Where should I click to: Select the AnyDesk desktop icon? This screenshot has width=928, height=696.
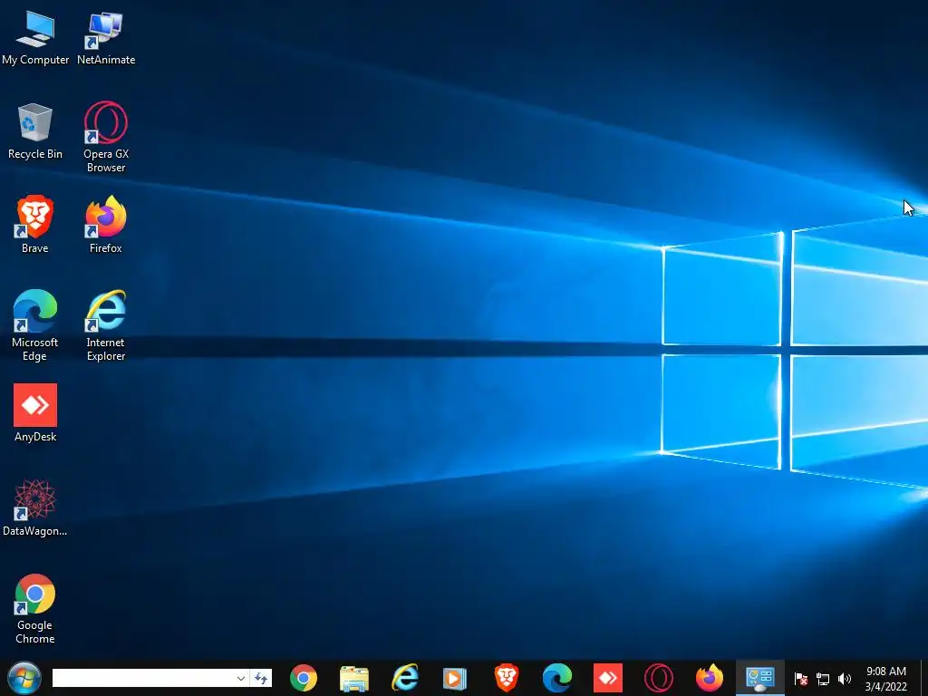35,413
